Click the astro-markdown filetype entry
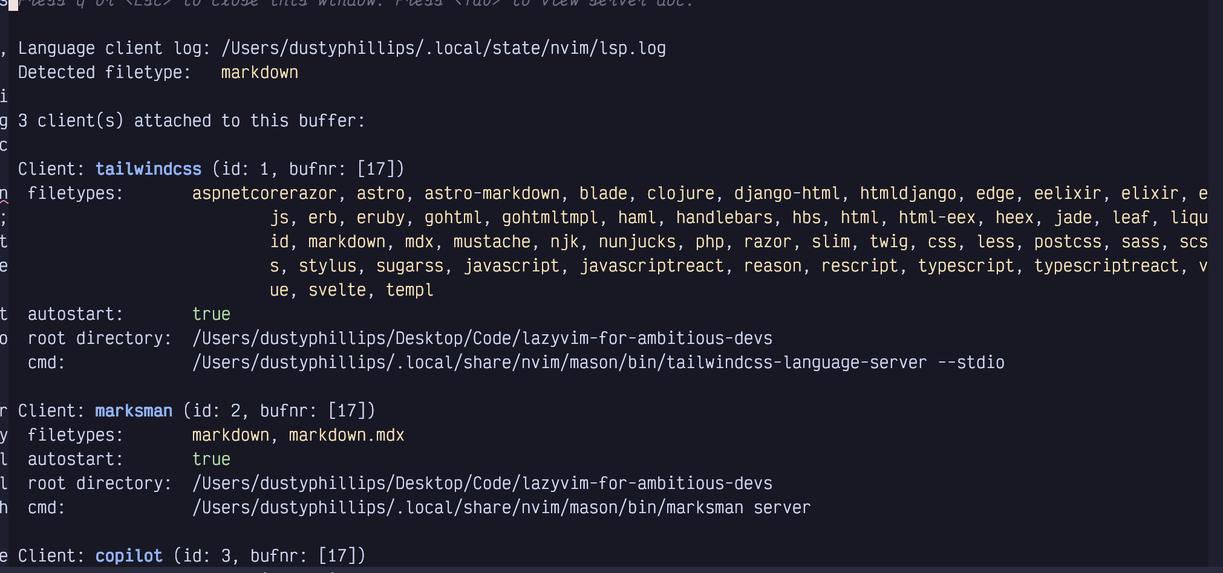Image resolution: width=1223 pixels, height=573 pixels. pos(492,193)
